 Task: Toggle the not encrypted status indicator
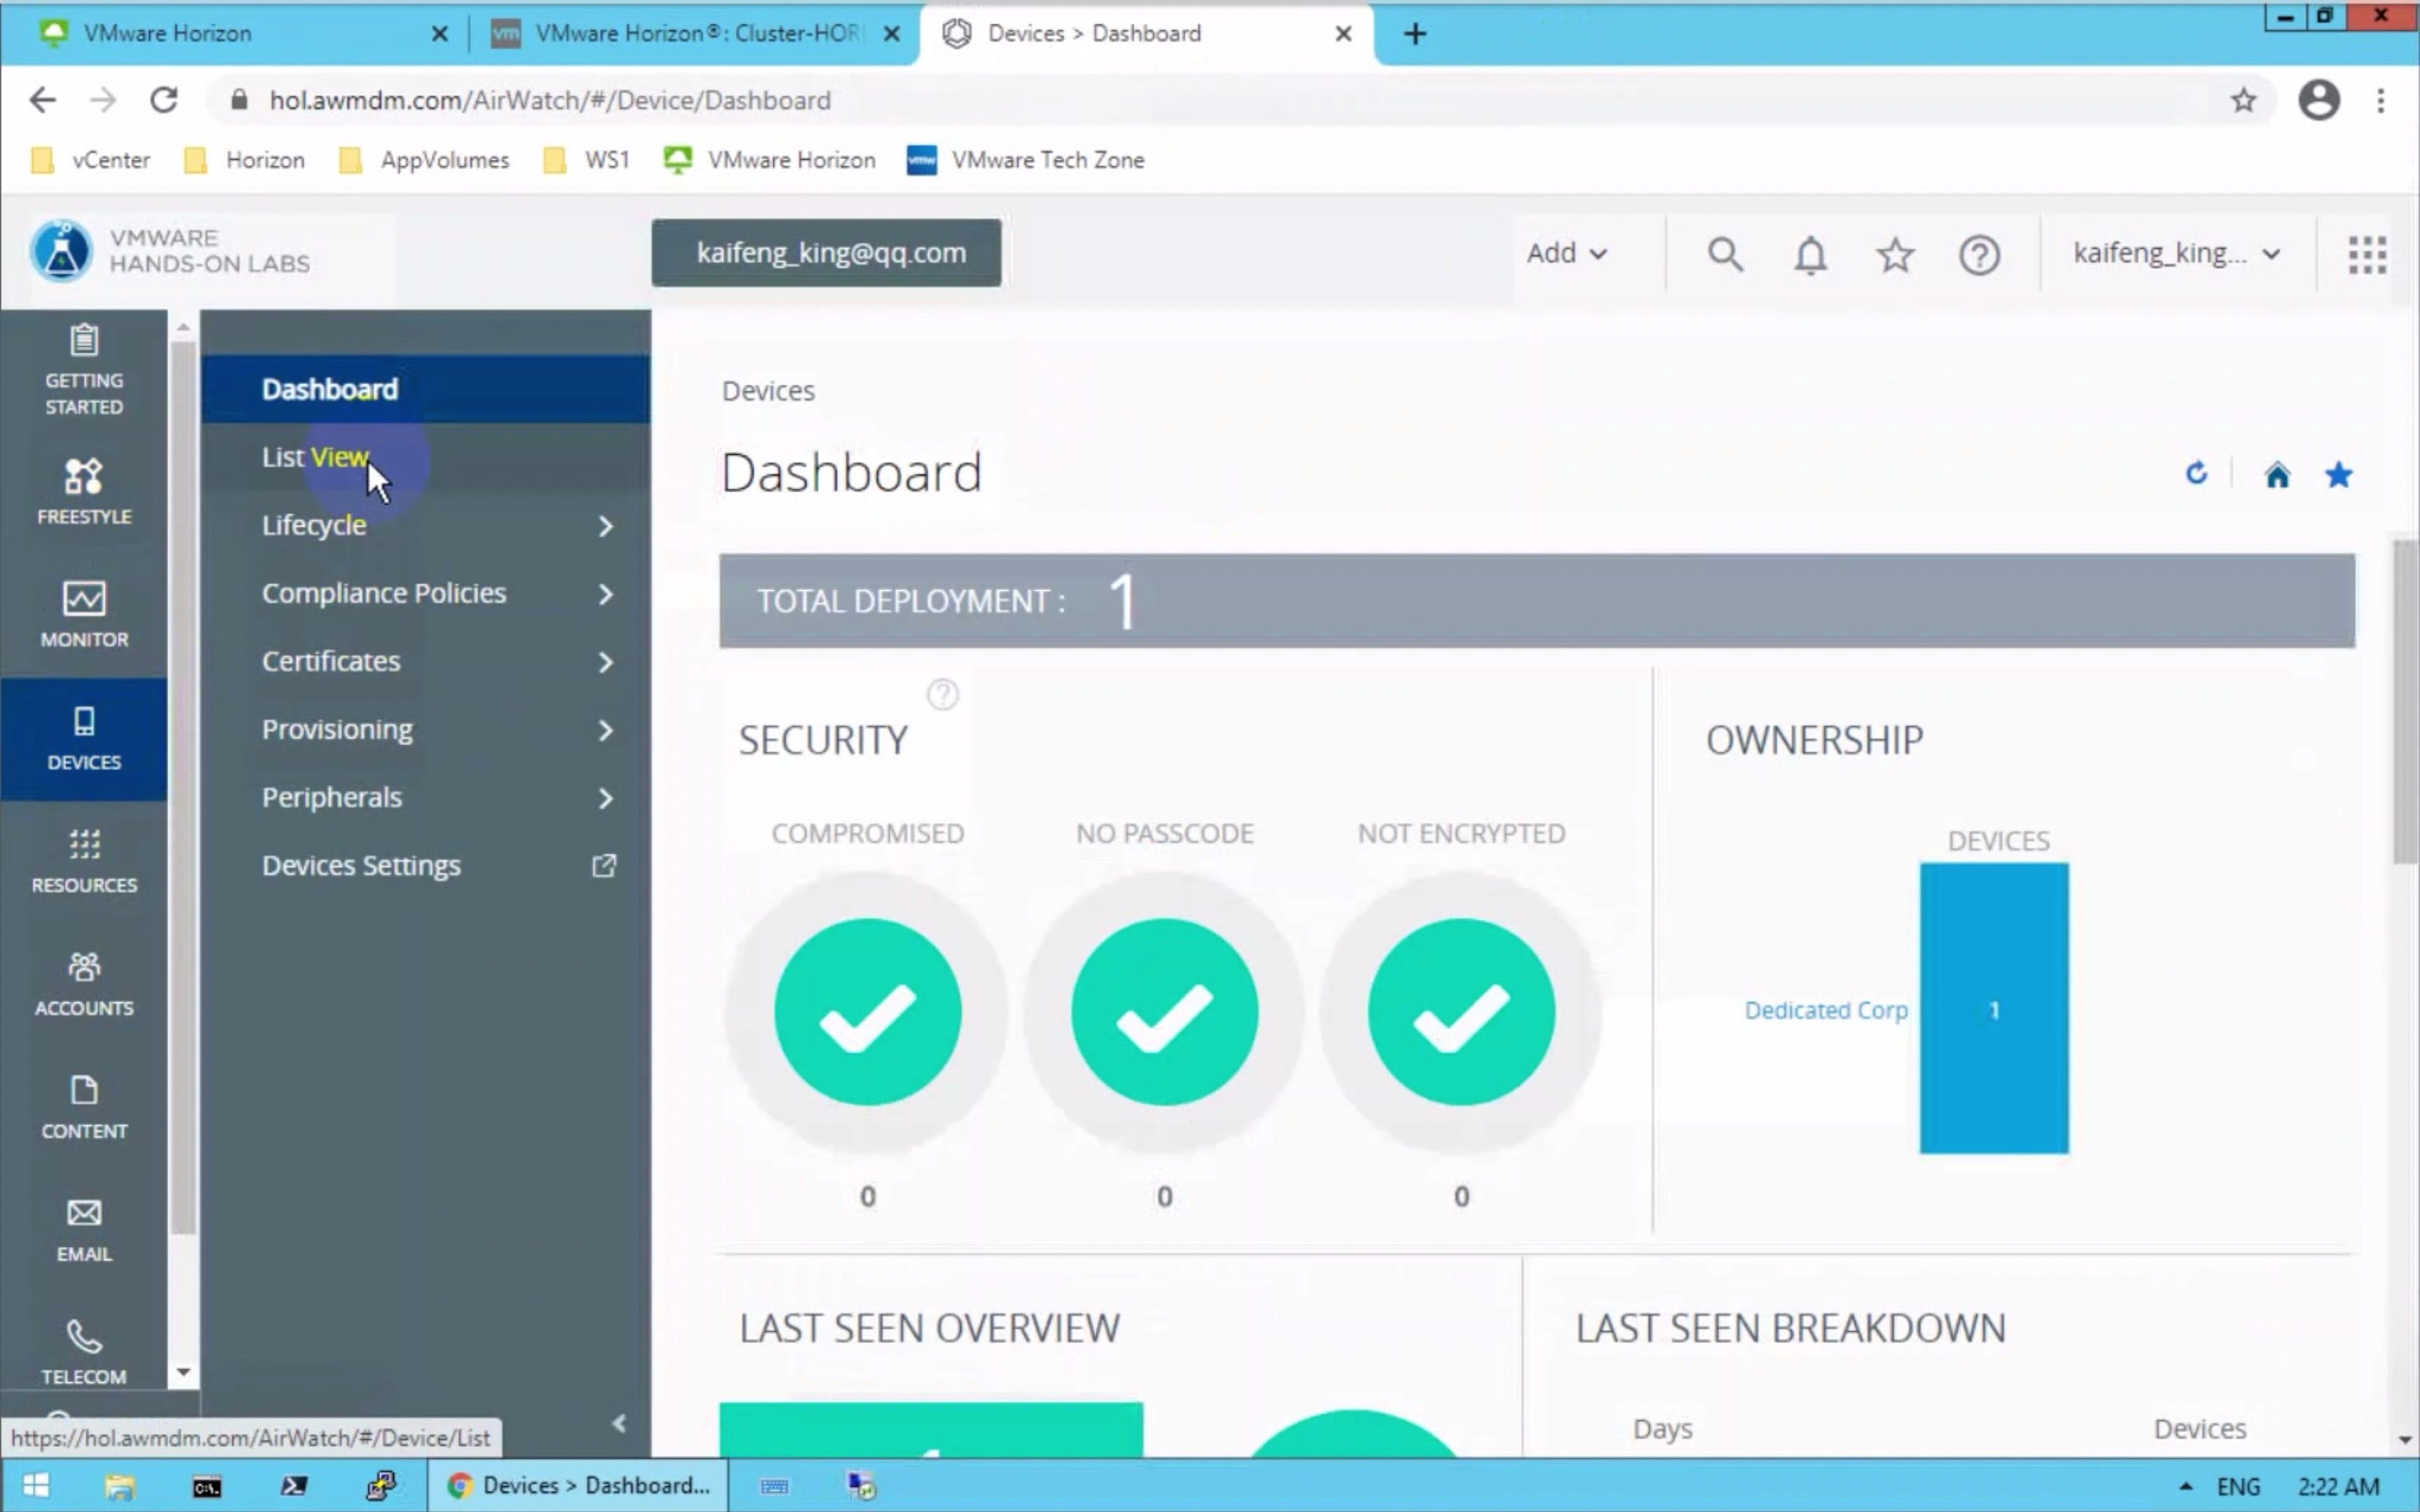tap(1462, 1010)
